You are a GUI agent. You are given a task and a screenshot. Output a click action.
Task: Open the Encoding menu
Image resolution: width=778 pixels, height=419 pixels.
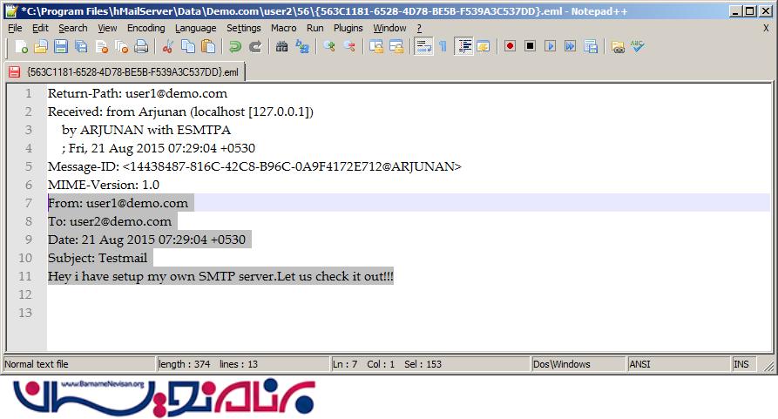coord(145,28)
